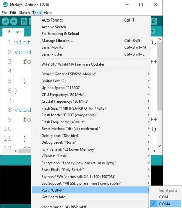The height and width of the screenshot is (208, 182).
Task: Expand Builtin Led "2" submenu
Action: coord(91,81)
